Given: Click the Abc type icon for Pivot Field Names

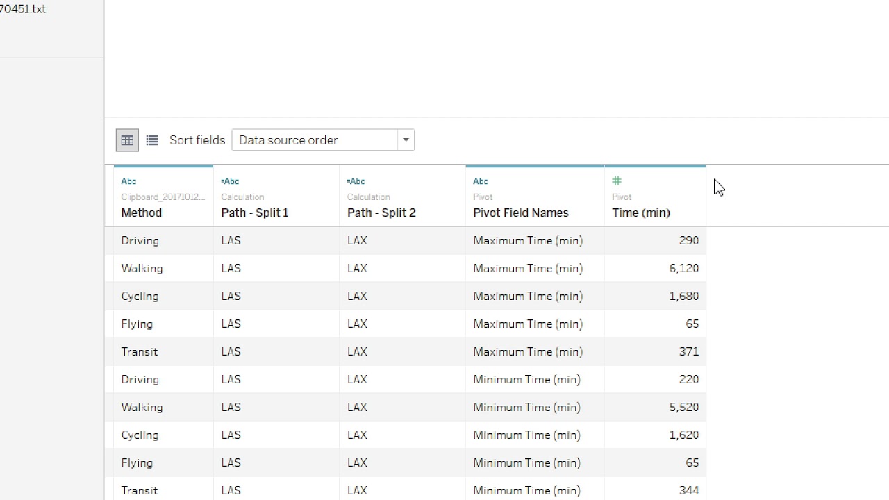Looking at the screenshot, I should click(x=481, y=181).
